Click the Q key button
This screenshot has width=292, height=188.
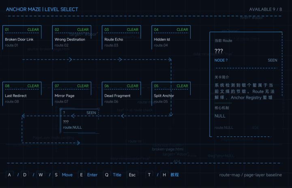click(107, 175)
